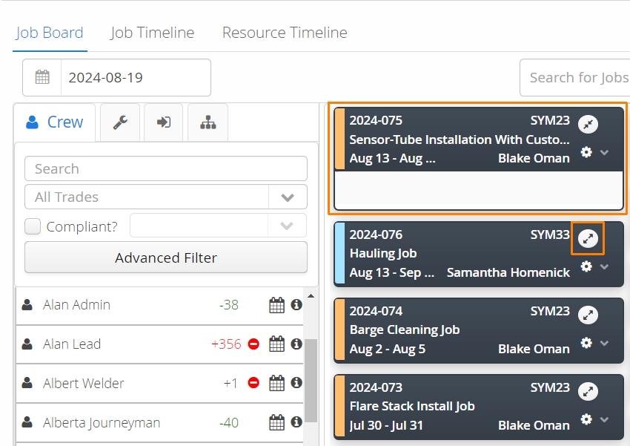Select the sign-in arrow tab icon
630x446 pixels.
(164, 122)
